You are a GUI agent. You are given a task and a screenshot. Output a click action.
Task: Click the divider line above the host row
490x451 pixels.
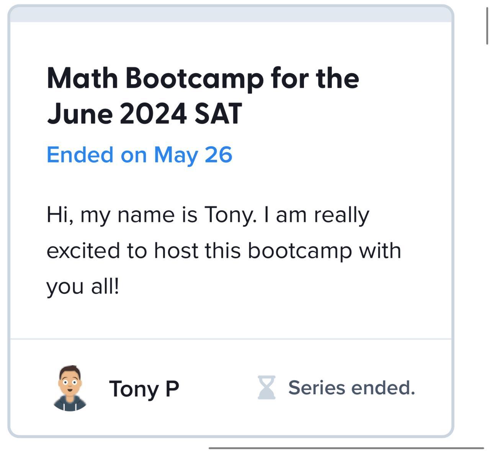[230, 339]
